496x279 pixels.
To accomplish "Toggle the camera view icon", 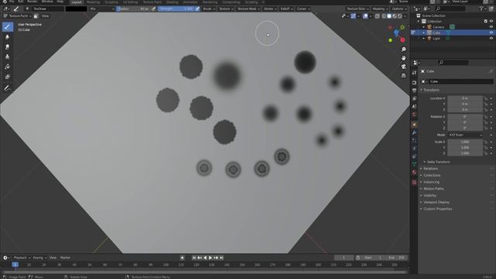I will tap(404, 67).
